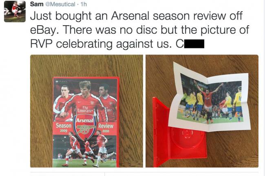Enlarge the left Arsenal DVD cover photo
Image resolution: width=265 pixels, height=176 pixels.
[x=86, y=111]
